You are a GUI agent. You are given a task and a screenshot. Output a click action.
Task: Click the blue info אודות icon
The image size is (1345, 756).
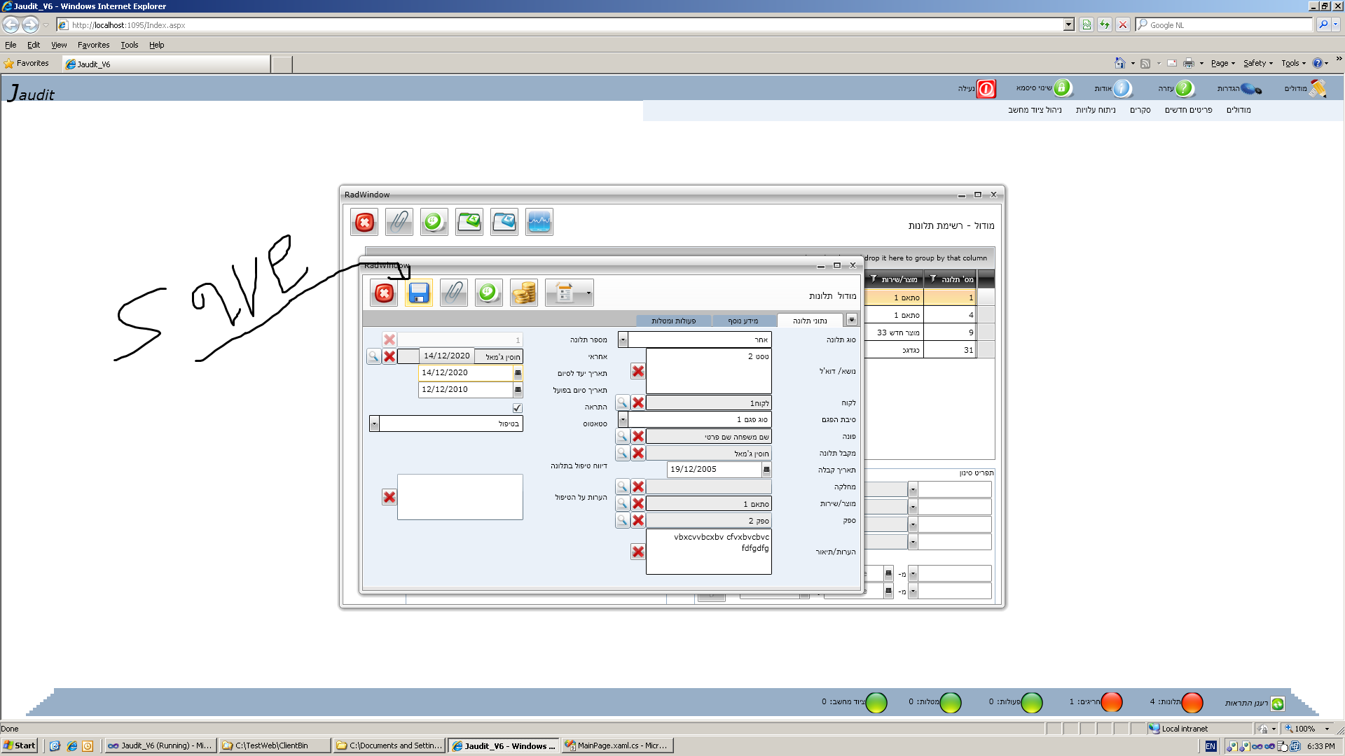(1122, 89)
